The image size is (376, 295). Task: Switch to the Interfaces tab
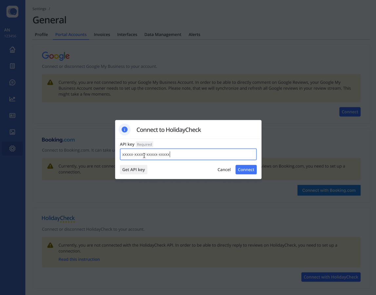coord(127,34)
